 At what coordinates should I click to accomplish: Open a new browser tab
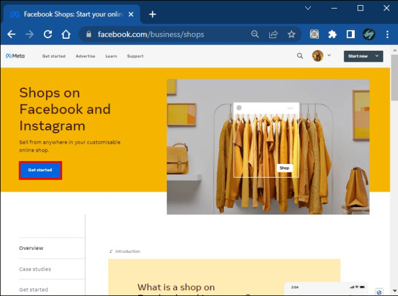(152, 14)
